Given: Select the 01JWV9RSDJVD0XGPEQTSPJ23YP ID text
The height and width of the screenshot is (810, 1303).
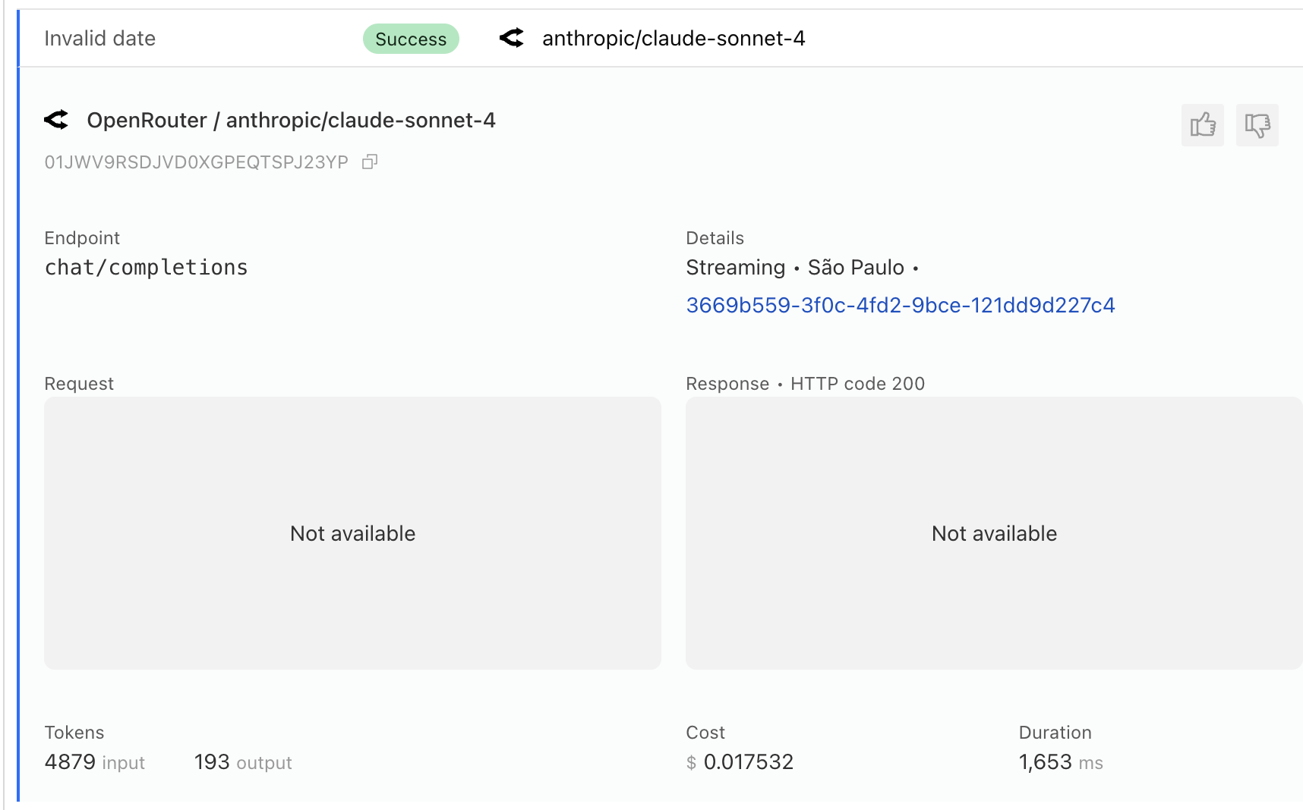Looking at the screenshot, I should pyautogui.click(x=196, y=162).
